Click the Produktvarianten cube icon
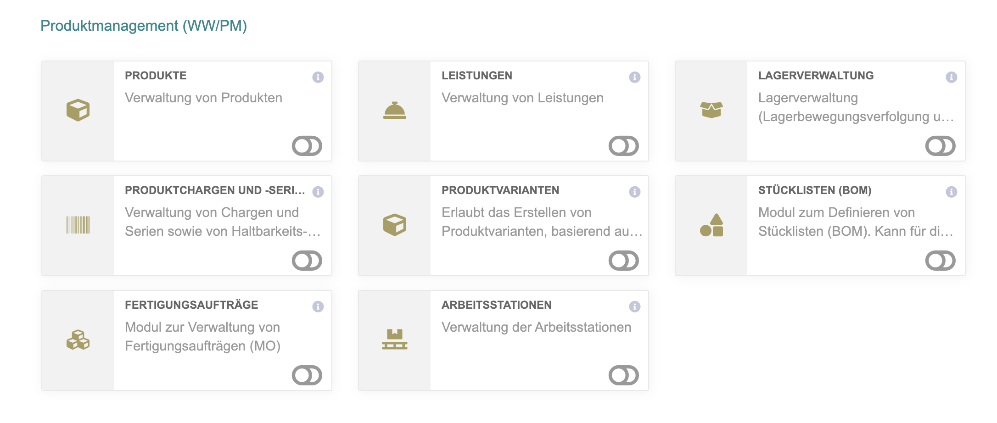Image resolution: width=997 pixels, height=423 pixels. tap(395, 225)
